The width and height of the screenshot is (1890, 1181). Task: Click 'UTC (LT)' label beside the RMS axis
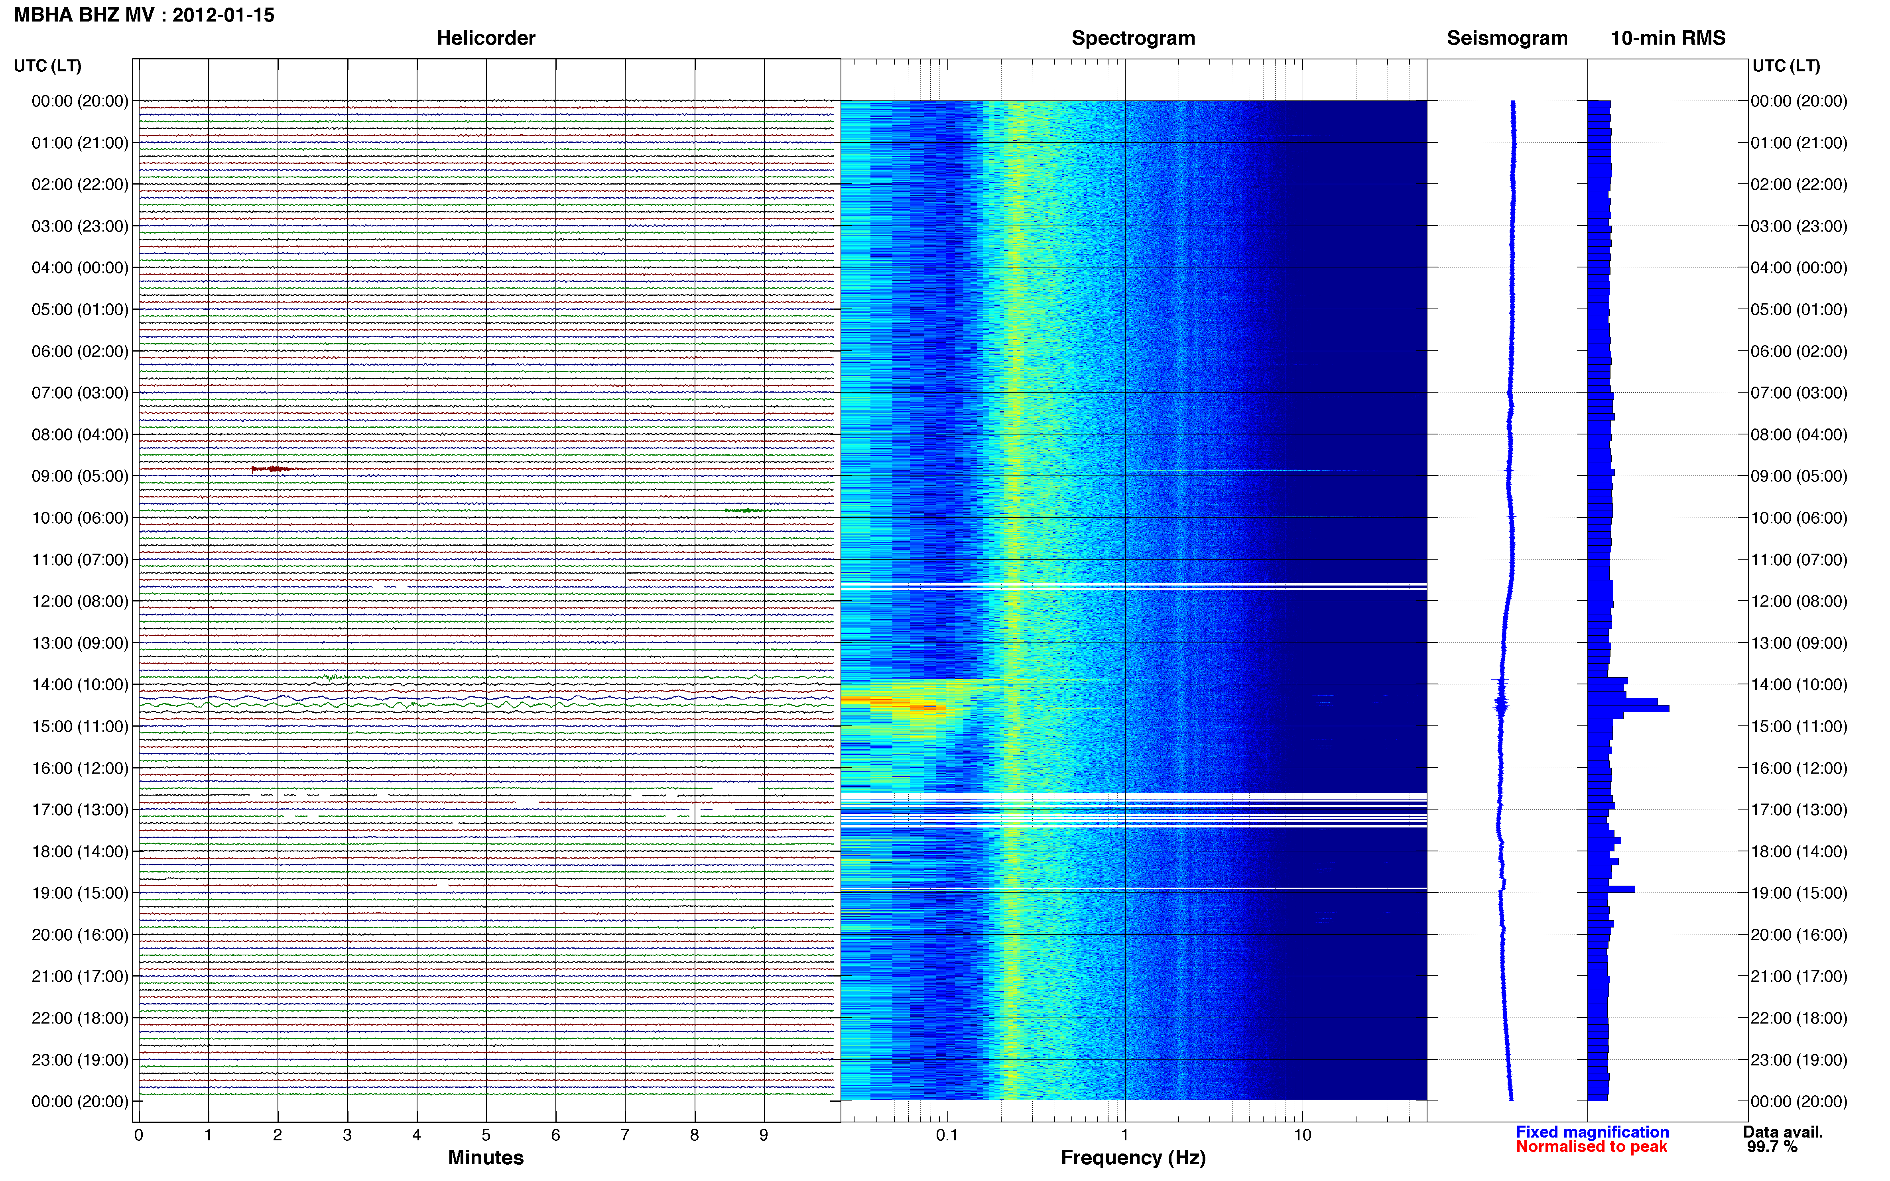[x=1786, y=66]
